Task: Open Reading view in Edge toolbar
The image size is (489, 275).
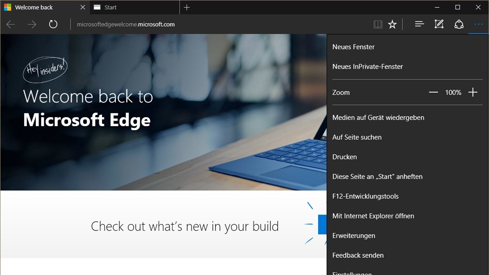Action: [377, 24]
